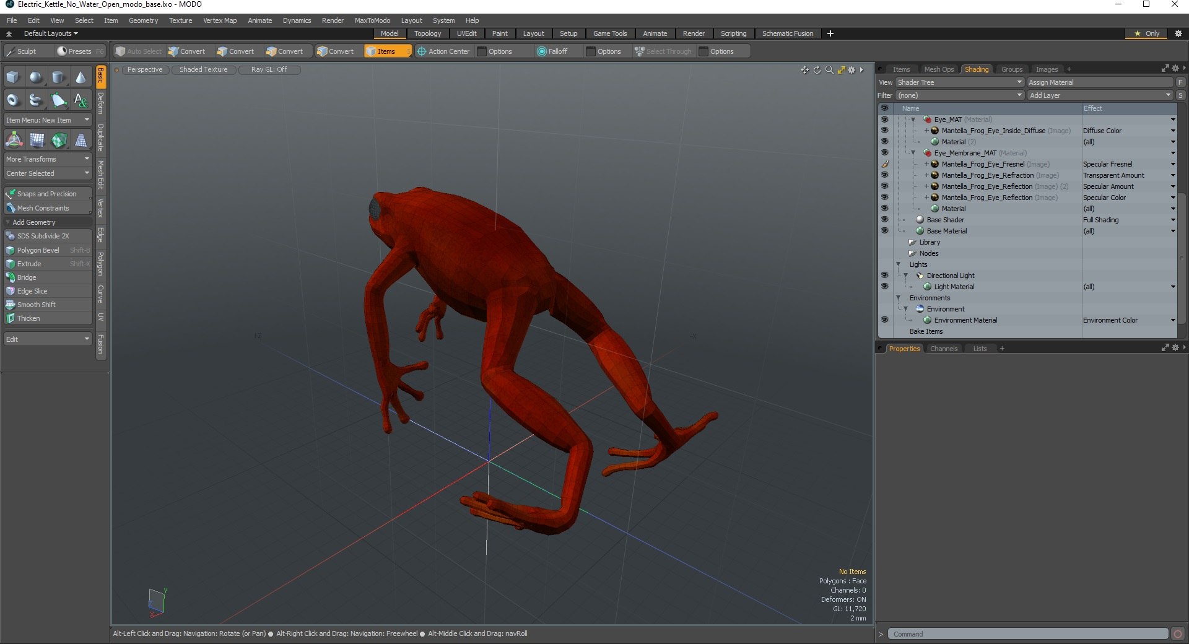Click the Action Center button
The width and height of the screenshot is (1189, 644).
click(x=443, y=51)
